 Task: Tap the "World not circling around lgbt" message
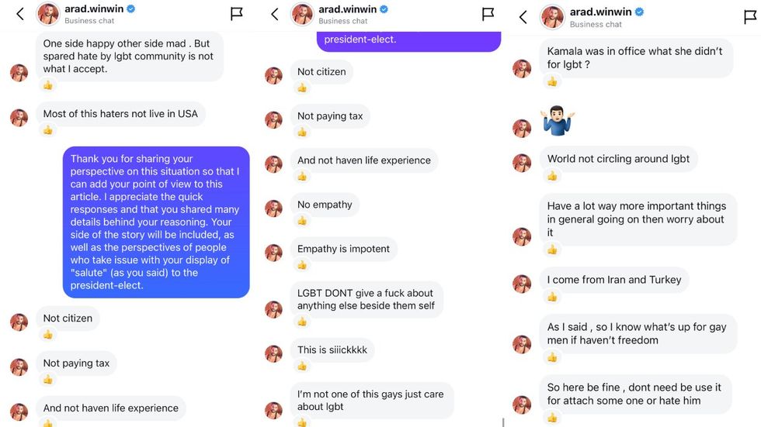618,159
